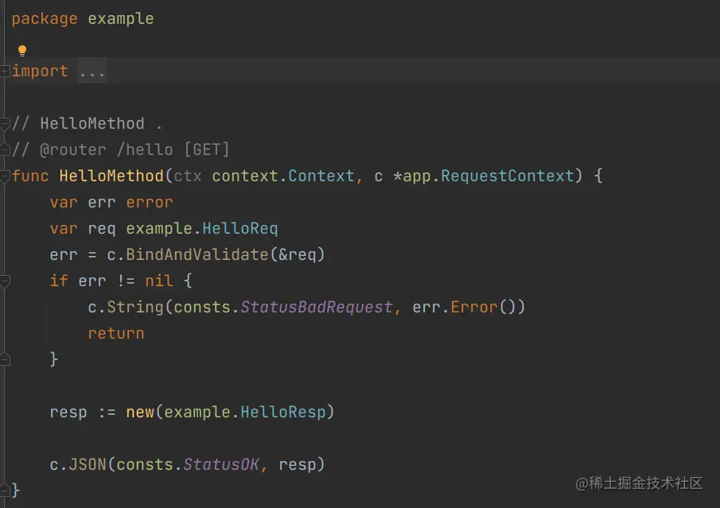Click the HelloMethod function name

111,176
